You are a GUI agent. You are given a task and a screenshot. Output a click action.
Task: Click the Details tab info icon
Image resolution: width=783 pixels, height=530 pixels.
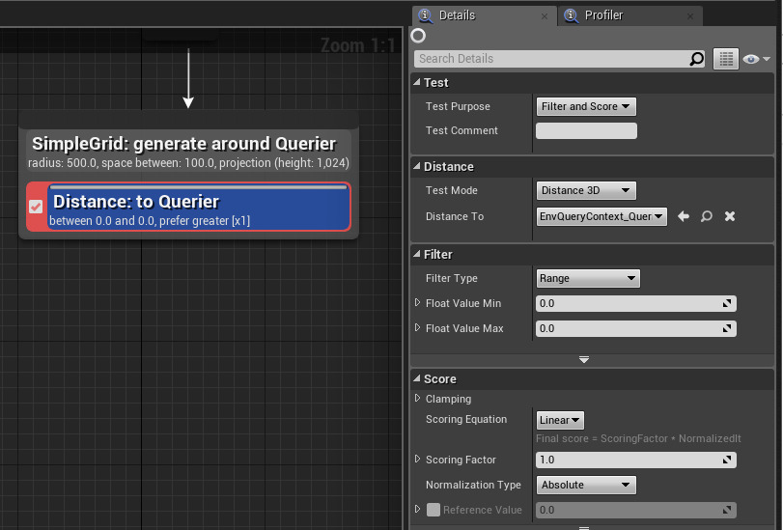(426, 15)
